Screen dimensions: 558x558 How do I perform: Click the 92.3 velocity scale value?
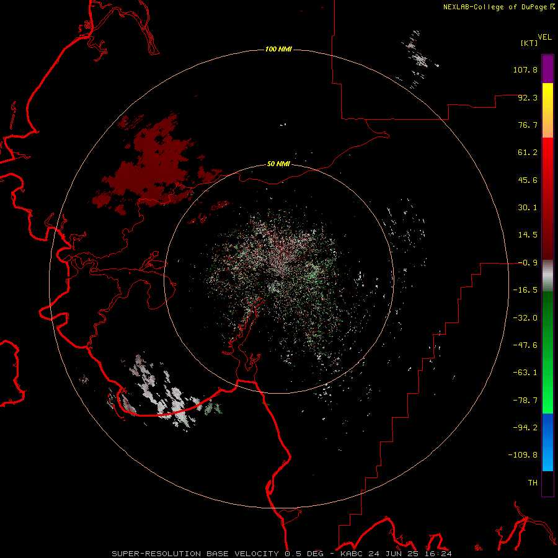click(528, 97)
